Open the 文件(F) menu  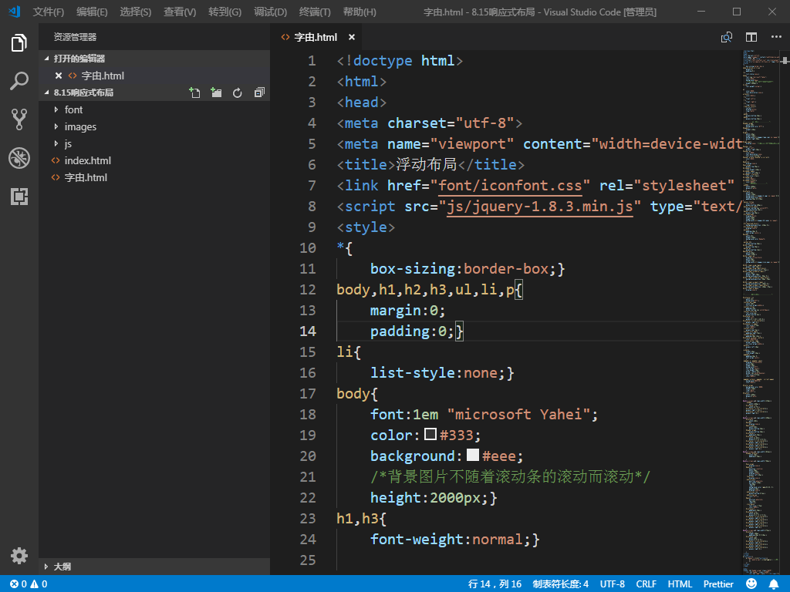(x=49, y=12)
